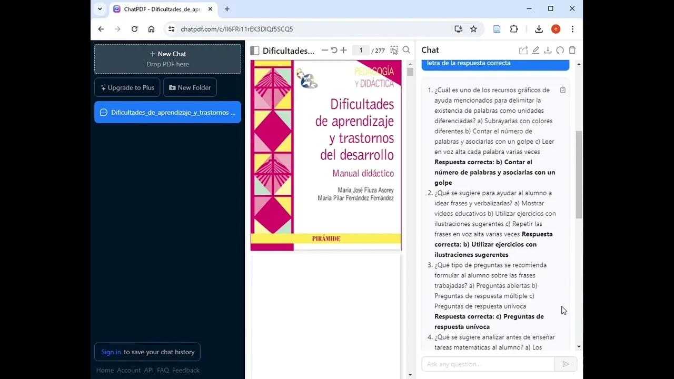Viewport: 674px width, 379px height.
Task: Copy the chat response to clipboard
Action: tap(562, 90)
